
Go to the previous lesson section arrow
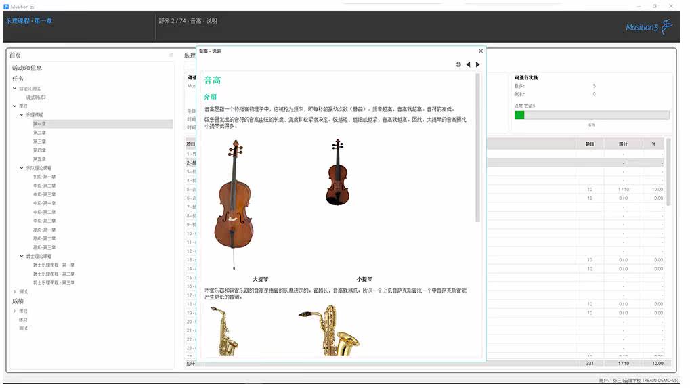468,64
